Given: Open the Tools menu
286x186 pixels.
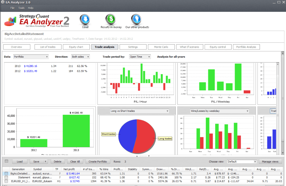Looking at the screenshot, I should tap(21, 8).
